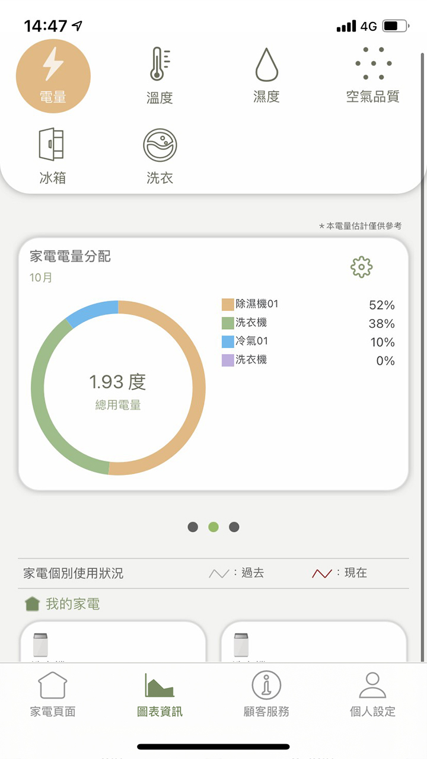
Task: Open chart settings via the gear icon
Action: [x=362, y=267]
